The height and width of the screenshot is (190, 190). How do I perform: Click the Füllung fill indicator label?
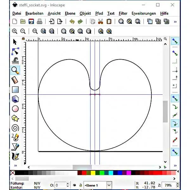coord(17,183)
